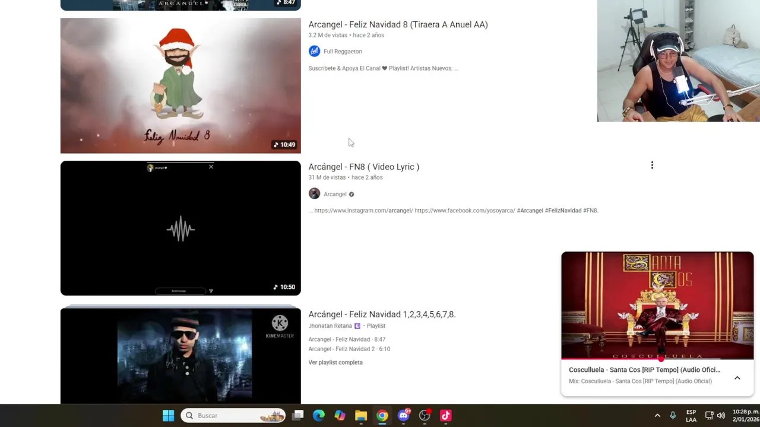Click the instagram.com/arcangel description snippet

click(363, 211)
